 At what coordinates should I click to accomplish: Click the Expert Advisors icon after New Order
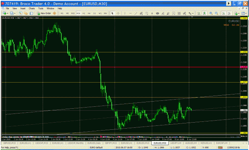[x=55, y=13]
